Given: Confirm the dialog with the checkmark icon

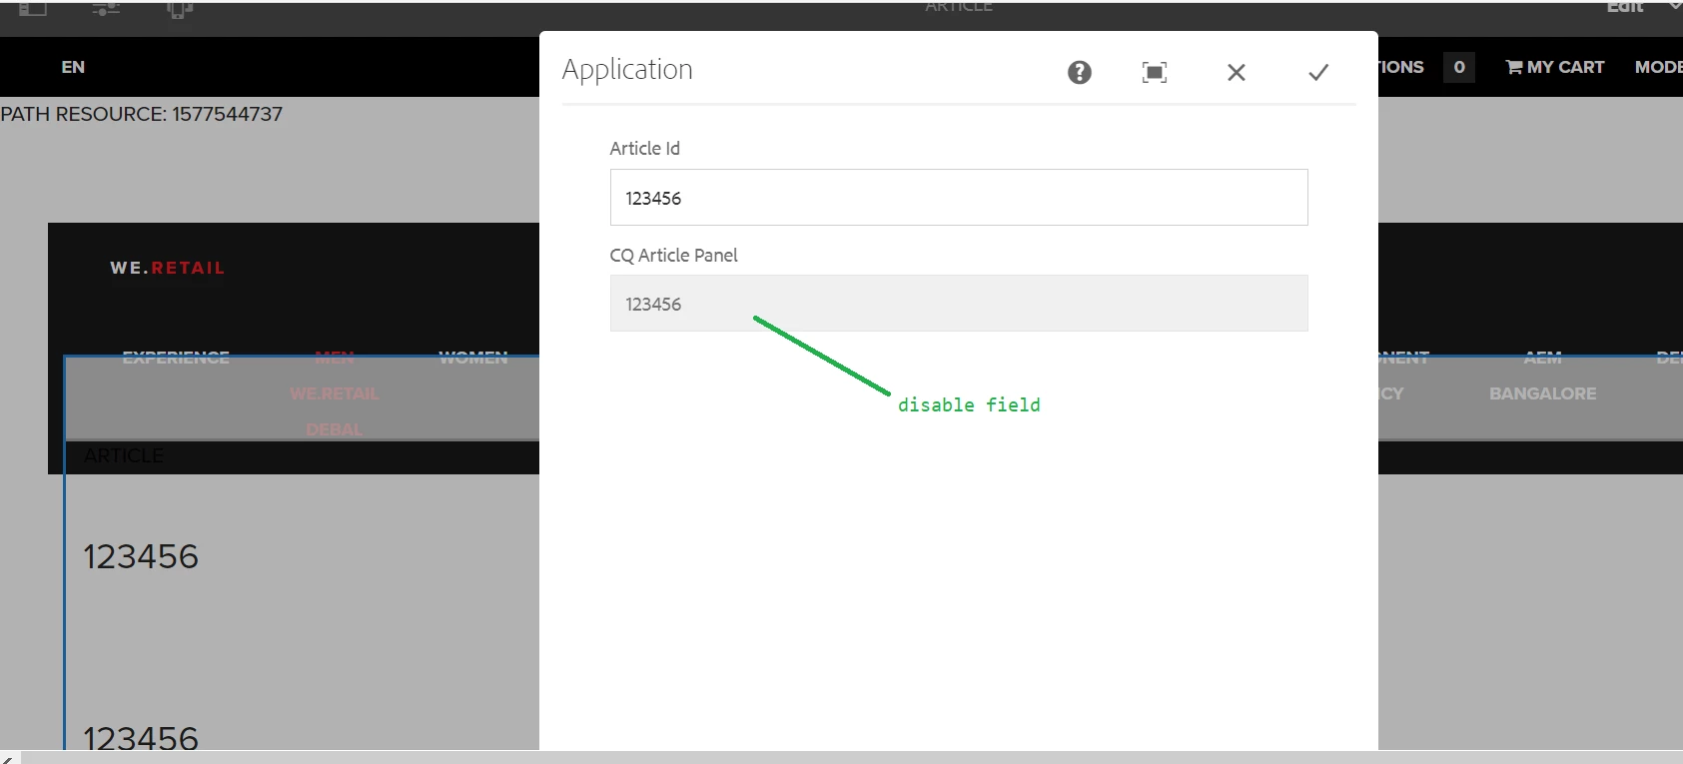Looking at the screenshot, I should [x=1318, y=72].
